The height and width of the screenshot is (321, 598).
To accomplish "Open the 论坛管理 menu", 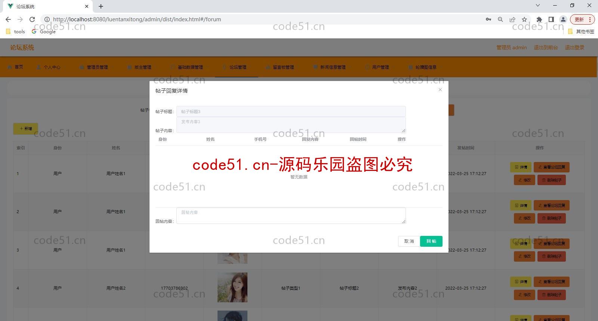I will coord(237,67).
